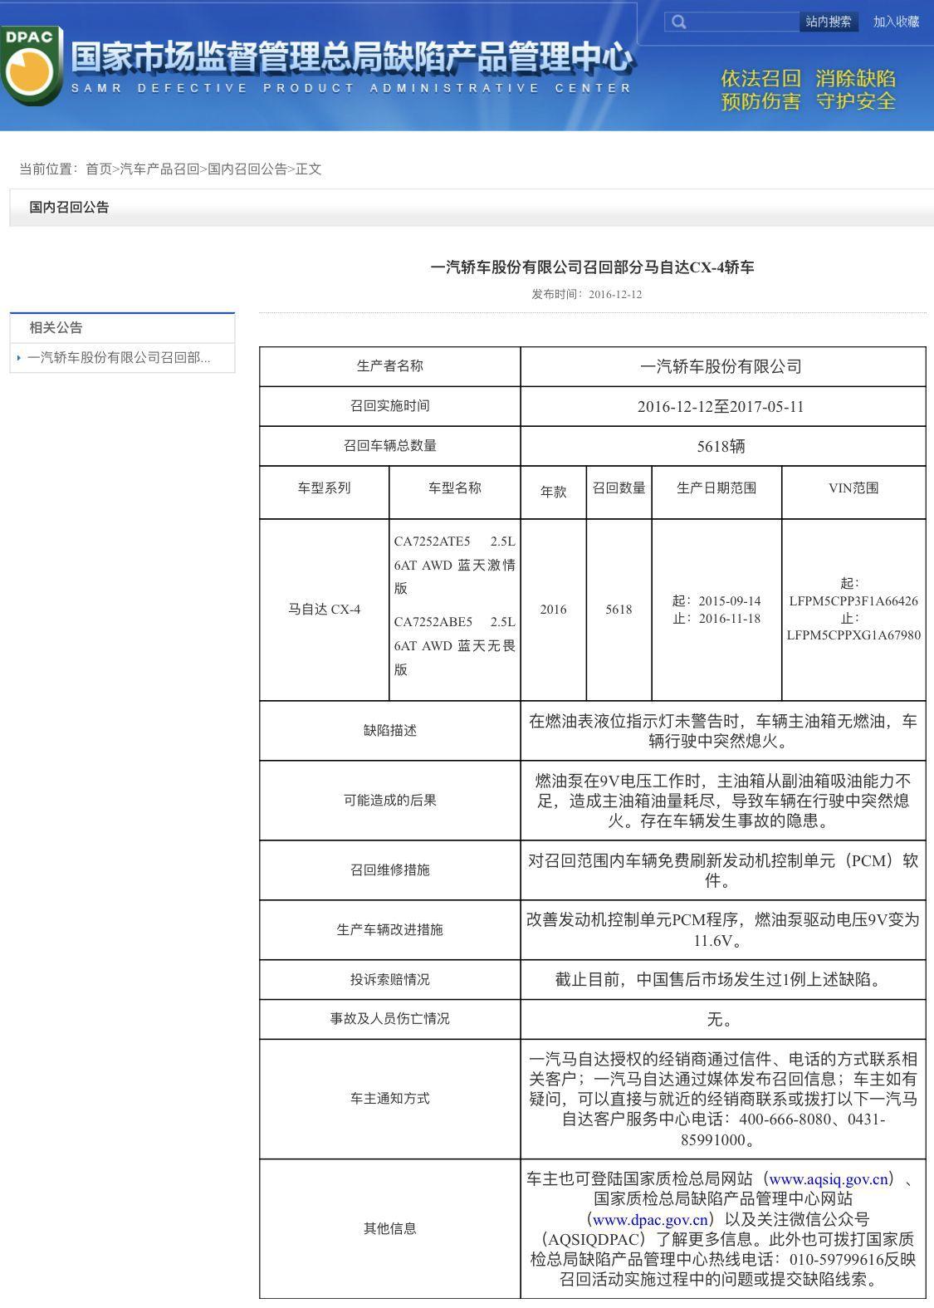Click the 加入收藏 link
The width and height of the screenshot is (934, 1308).
(896, 22)
